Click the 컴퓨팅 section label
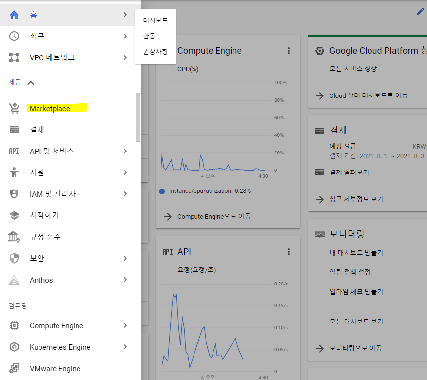Viewport: 427px width, 380px height. tap(18, 306)
